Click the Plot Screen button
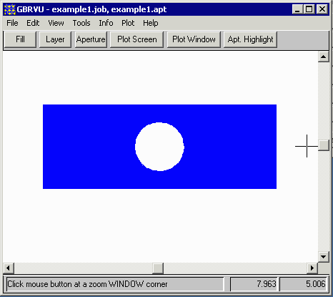This screenshot has width=333, height=297. [137, 39]
